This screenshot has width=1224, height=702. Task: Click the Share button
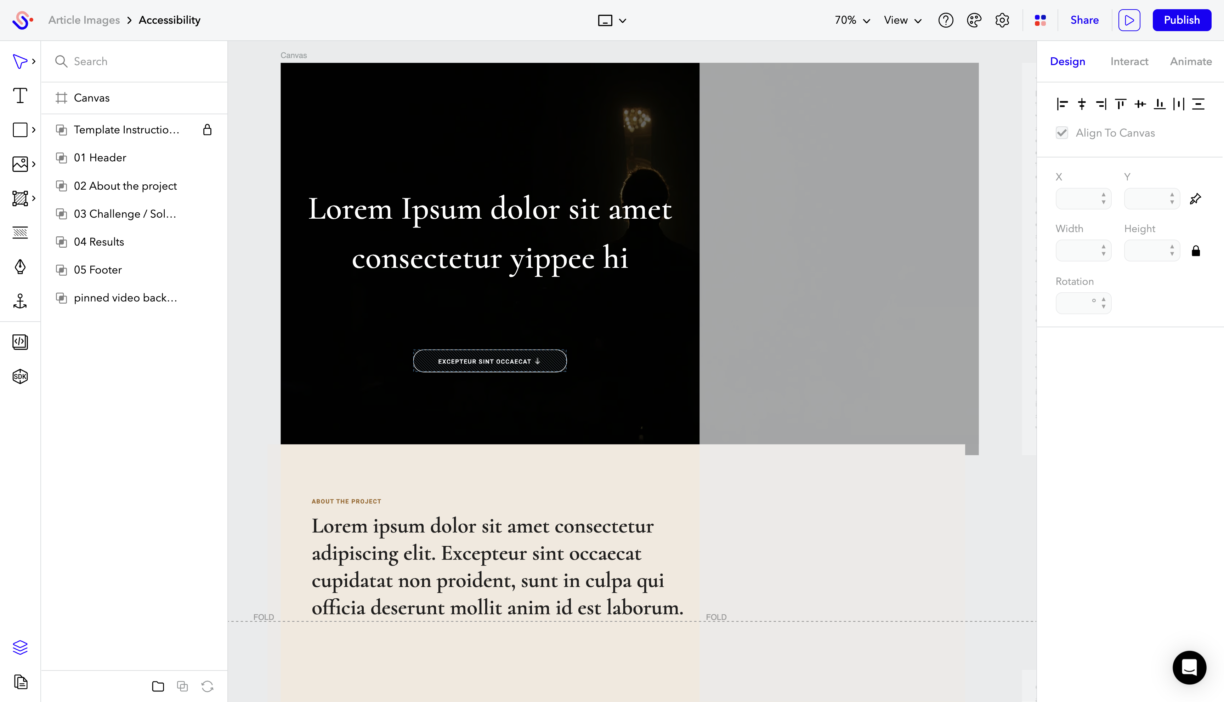coord(1084,20)
